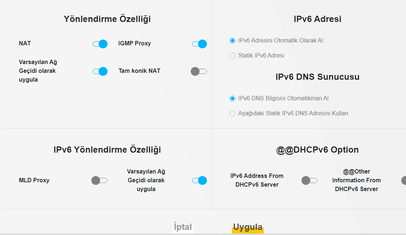Screen dimensions: 406x235
Task: Click the IPv6 Yönlendirme Özelliği heading
Action: pyautogui.click(x=107, y=150)
